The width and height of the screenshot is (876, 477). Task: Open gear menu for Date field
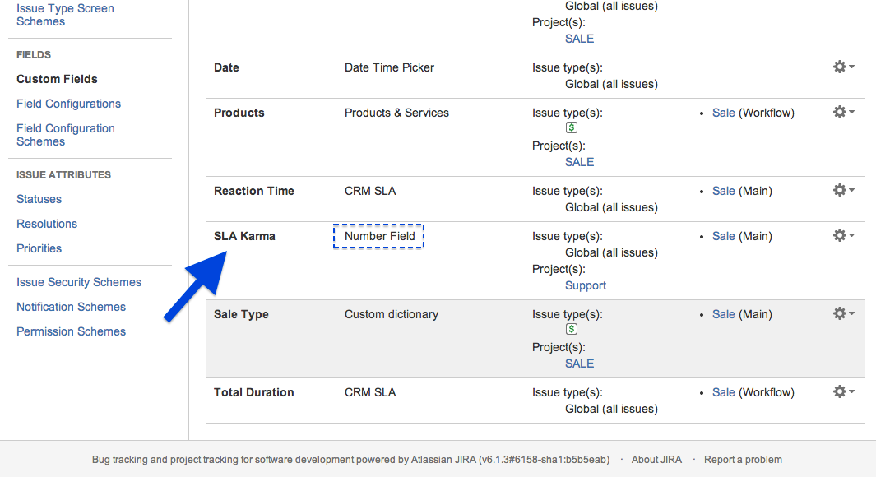pos(843,67)
